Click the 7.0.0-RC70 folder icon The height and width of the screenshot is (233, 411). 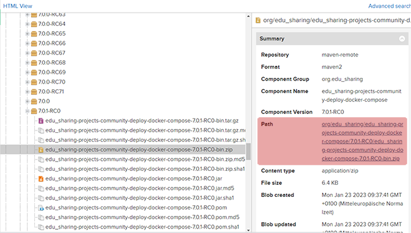pyautogui.click(x=34, y=82)
